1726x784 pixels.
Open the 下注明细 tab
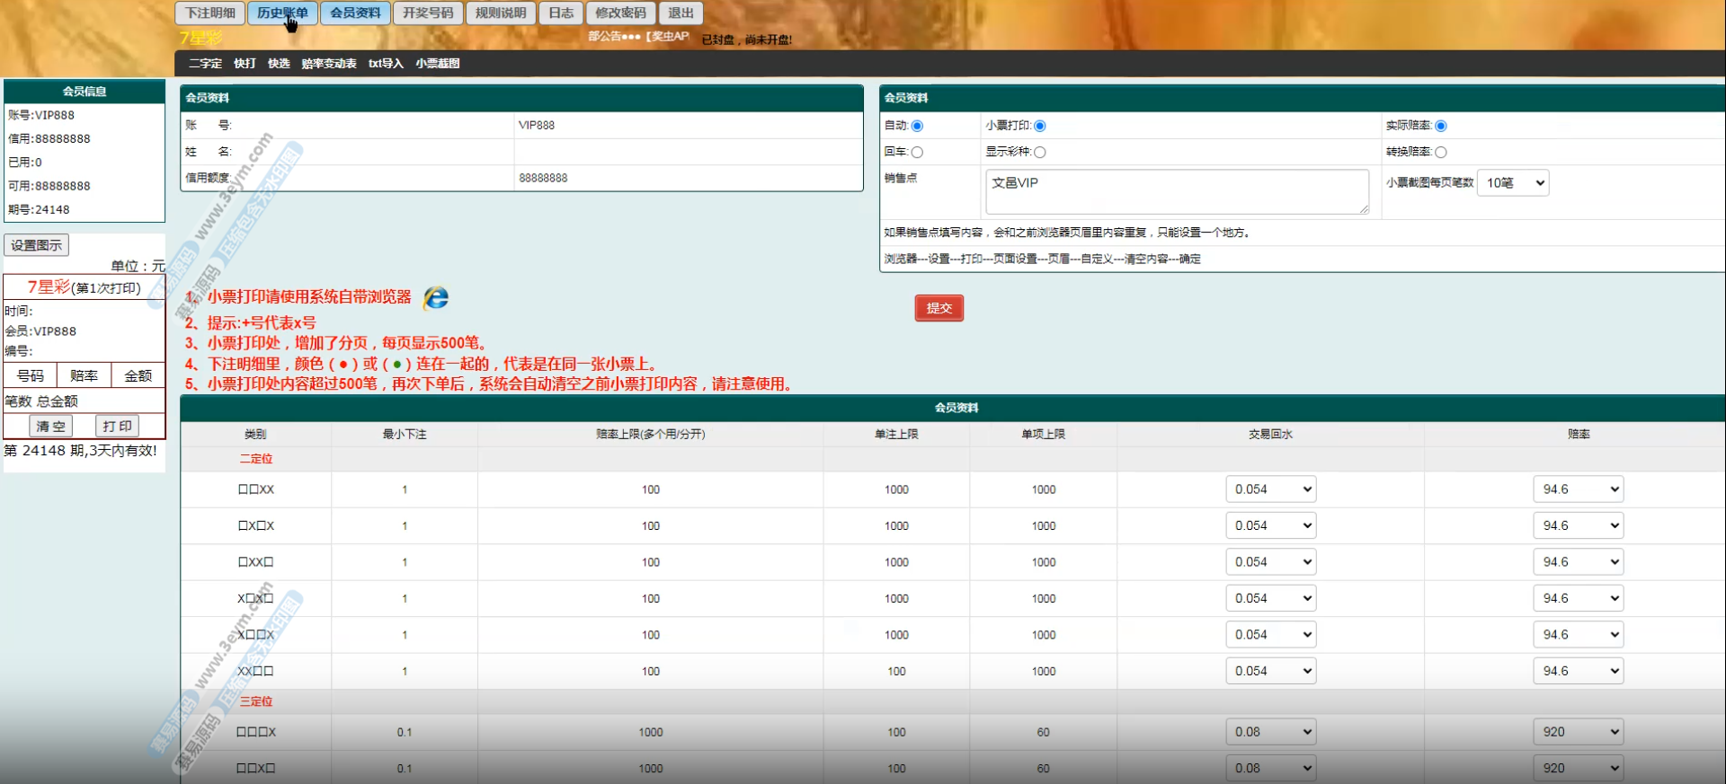210,13
